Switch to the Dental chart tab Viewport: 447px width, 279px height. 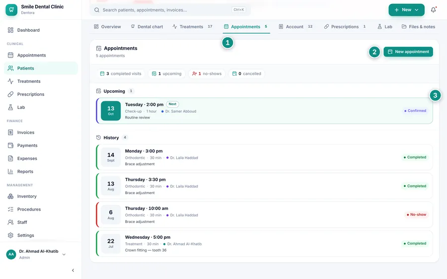(x=147, y=26)
